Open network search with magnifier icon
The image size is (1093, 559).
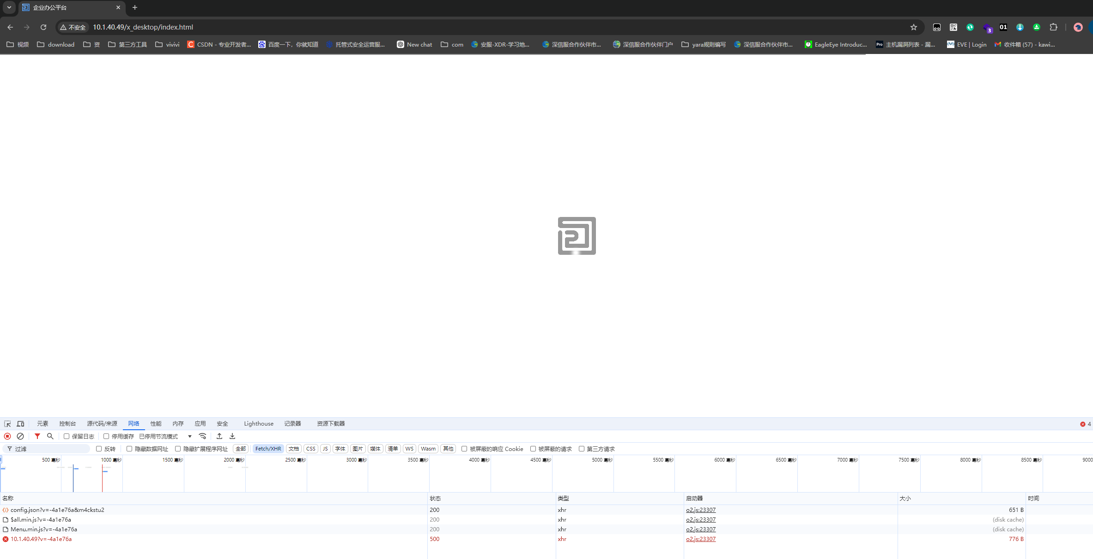click(x=50, y=436)
